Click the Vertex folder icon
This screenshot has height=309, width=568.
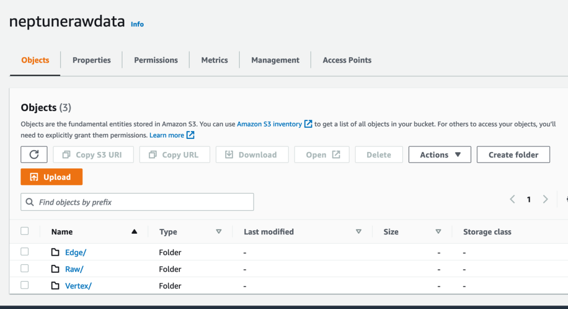tap(55, 286)
